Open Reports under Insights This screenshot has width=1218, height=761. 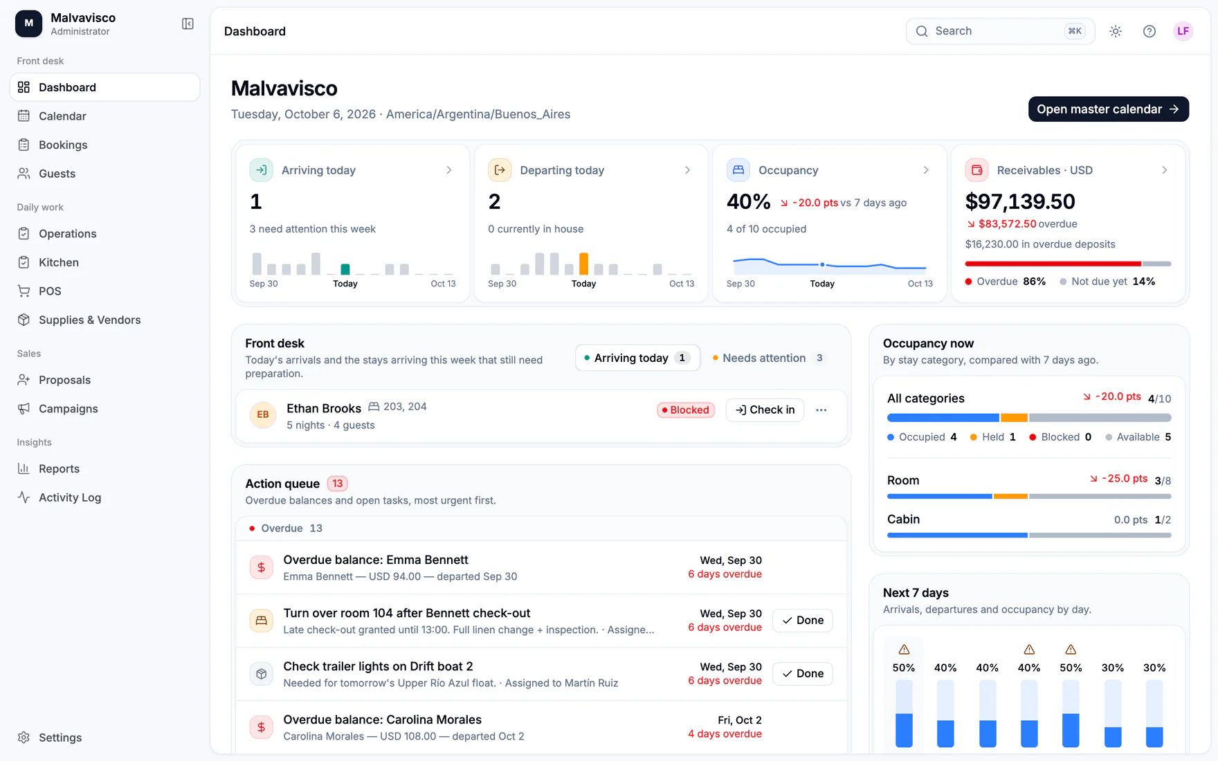[104, 469]
